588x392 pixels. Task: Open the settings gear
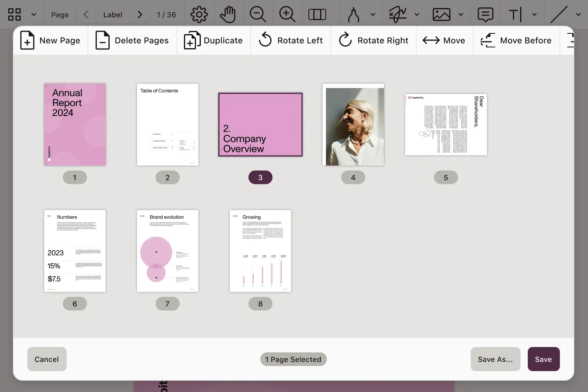(x=199, y=14)
